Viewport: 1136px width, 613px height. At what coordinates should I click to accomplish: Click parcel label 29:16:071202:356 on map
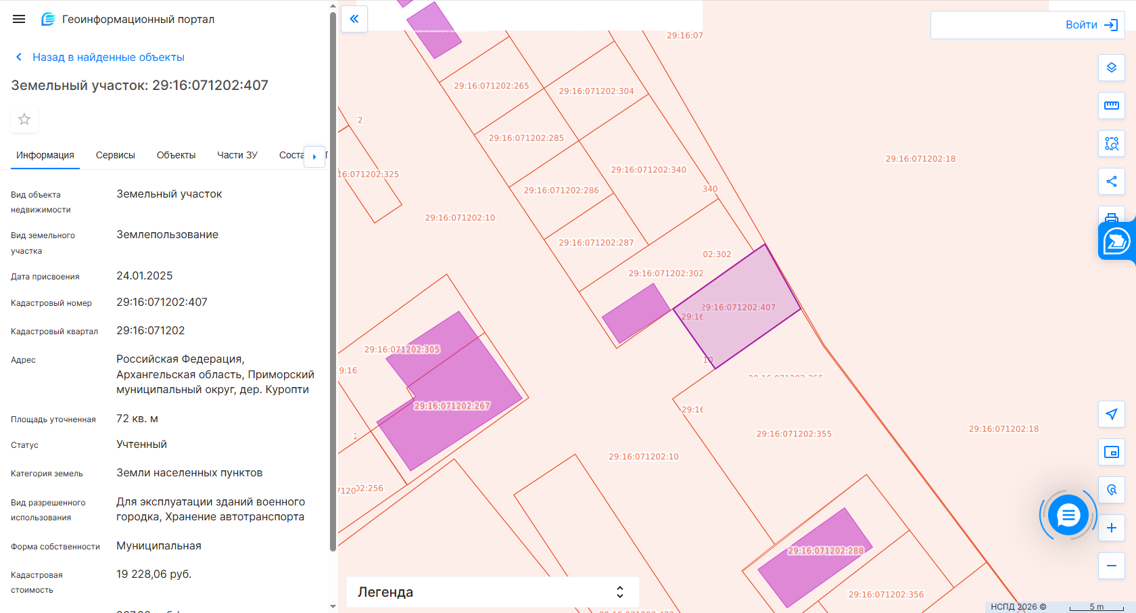pos(886,595)
